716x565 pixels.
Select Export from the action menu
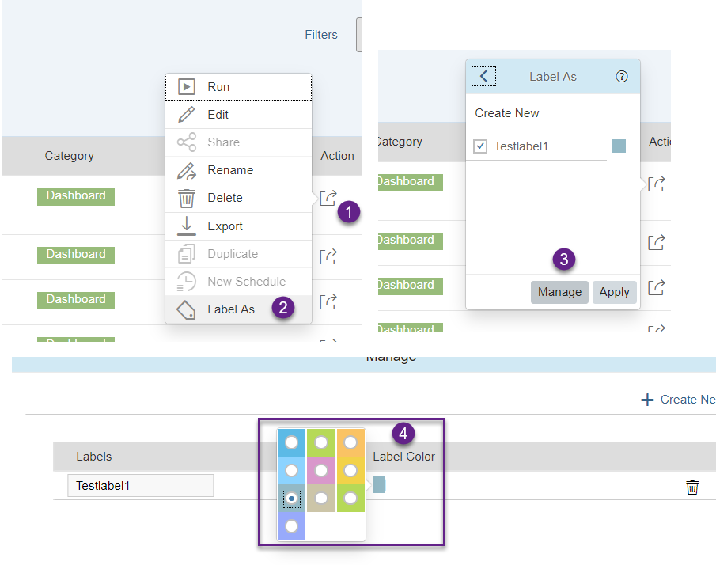point(238,226)
